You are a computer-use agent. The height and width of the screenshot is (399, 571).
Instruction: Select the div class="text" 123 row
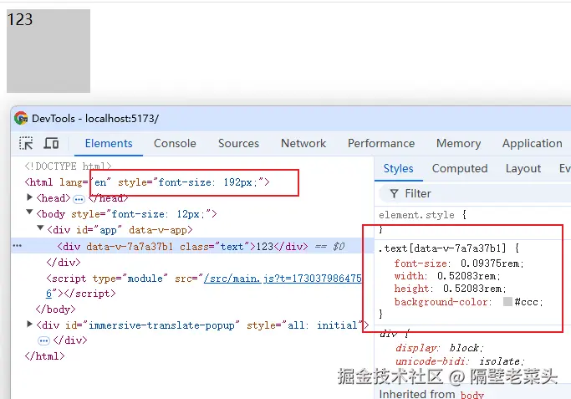(x=181, y=247)
